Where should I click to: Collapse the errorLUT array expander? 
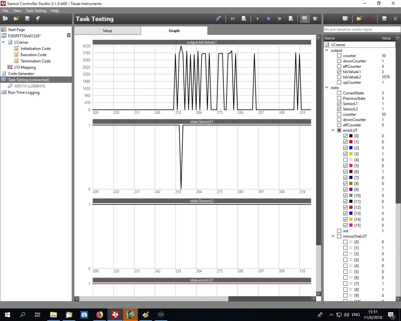333,130
